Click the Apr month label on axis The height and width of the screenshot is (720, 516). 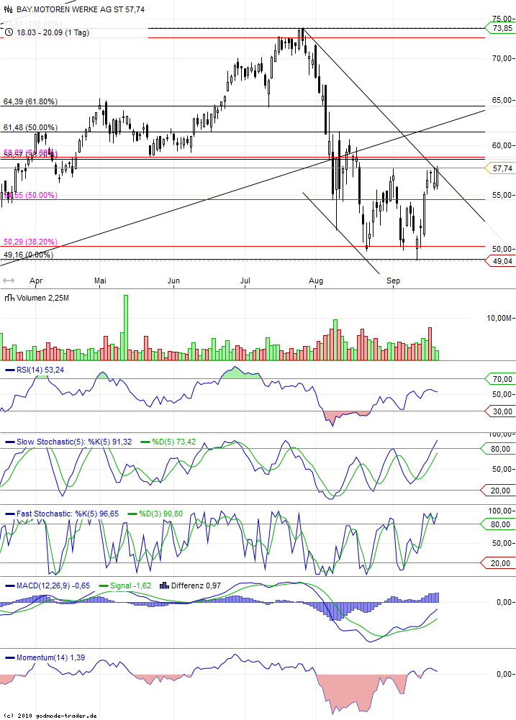[36, 281]
